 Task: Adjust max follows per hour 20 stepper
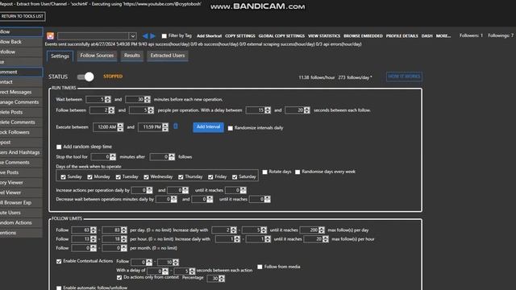coord(326,239)
